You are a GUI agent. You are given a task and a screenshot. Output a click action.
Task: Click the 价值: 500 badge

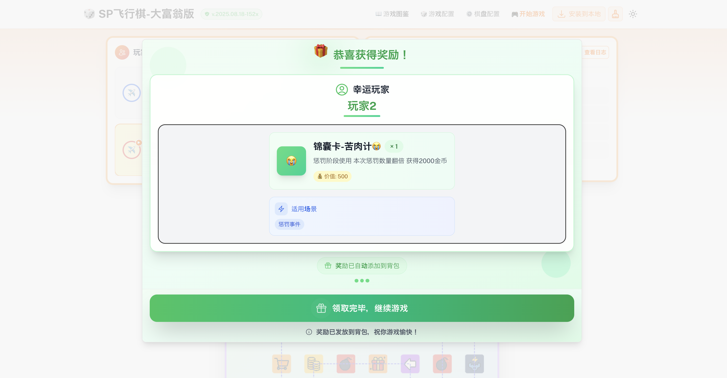(332, 176)
